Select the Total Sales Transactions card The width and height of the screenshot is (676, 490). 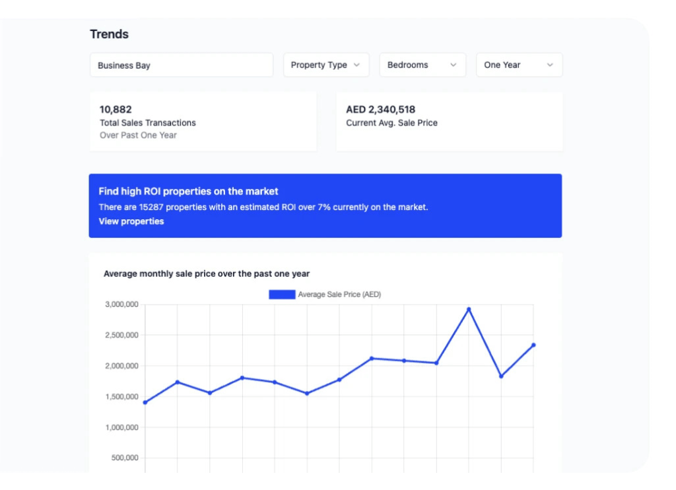pyautogui.click(x=203, y=122)
